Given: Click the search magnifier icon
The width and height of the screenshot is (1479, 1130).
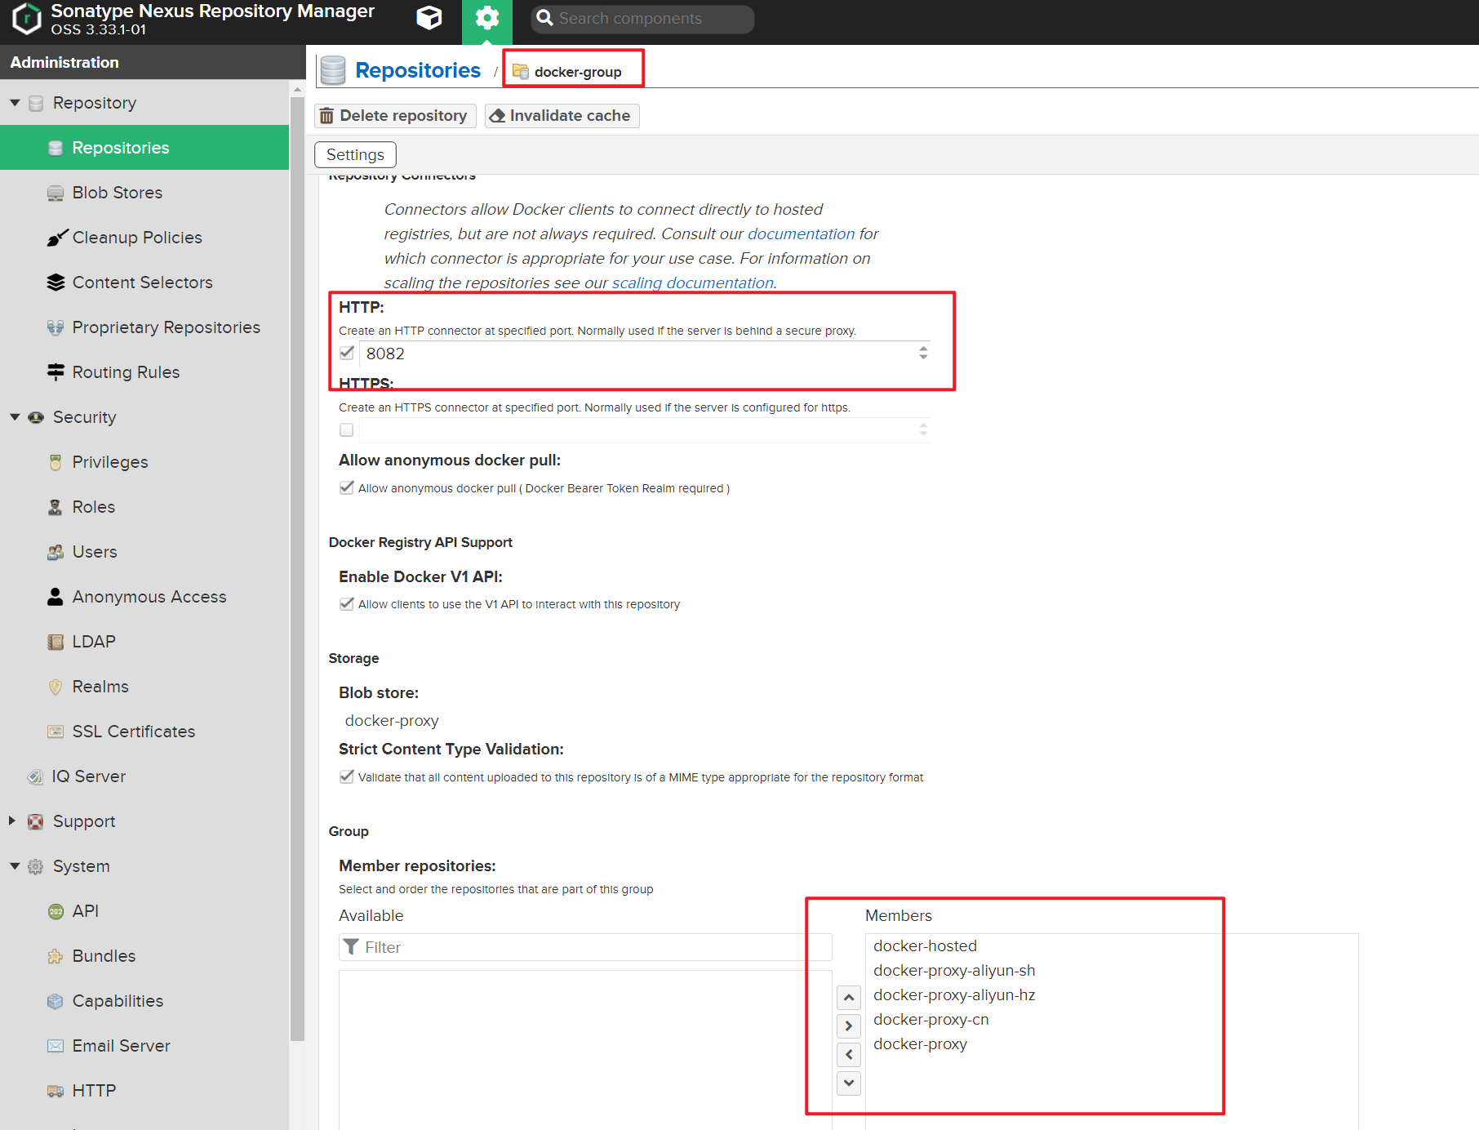Looking at the screenshot, I should pyautogui.click(x=545, y=18).
